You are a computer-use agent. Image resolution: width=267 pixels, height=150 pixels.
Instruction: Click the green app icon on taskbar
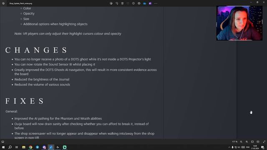coord(65,147)
